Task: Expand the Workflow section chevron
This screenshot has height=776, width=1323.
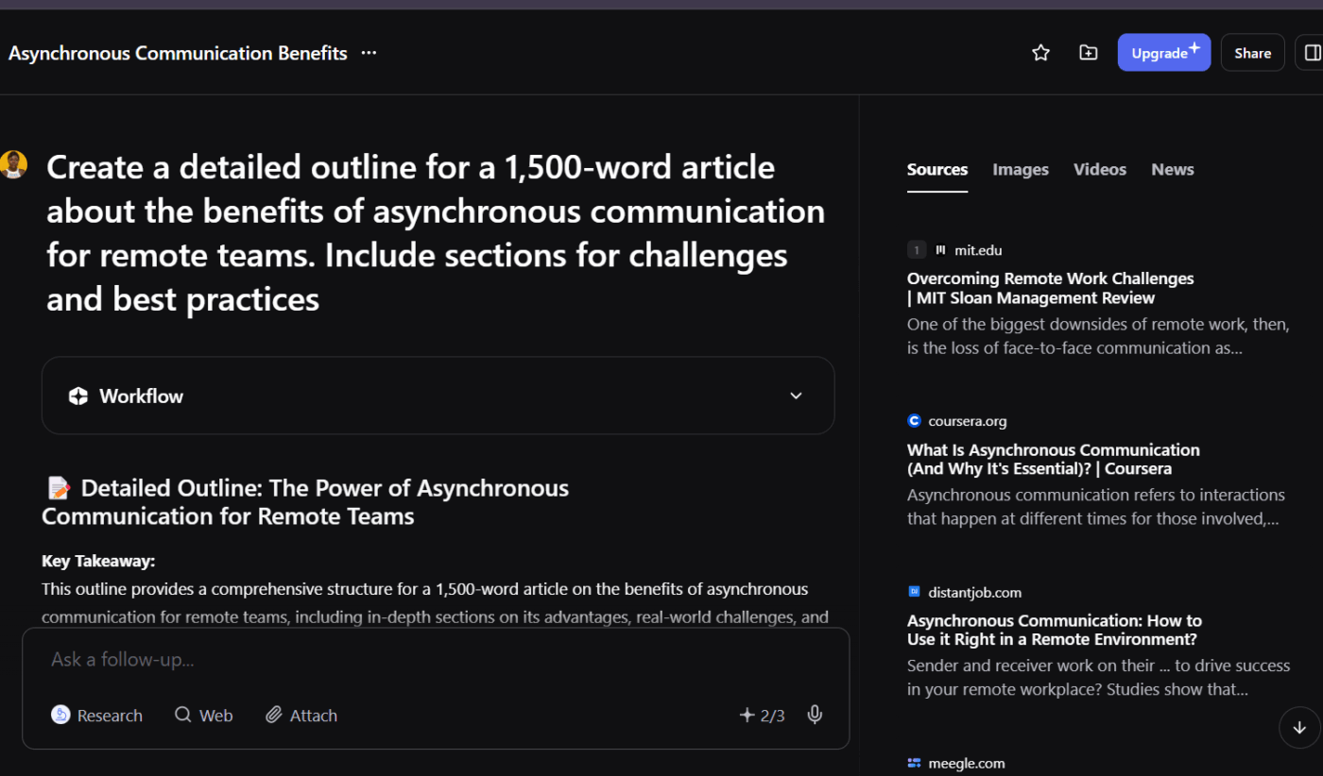Action: (796, 396)
